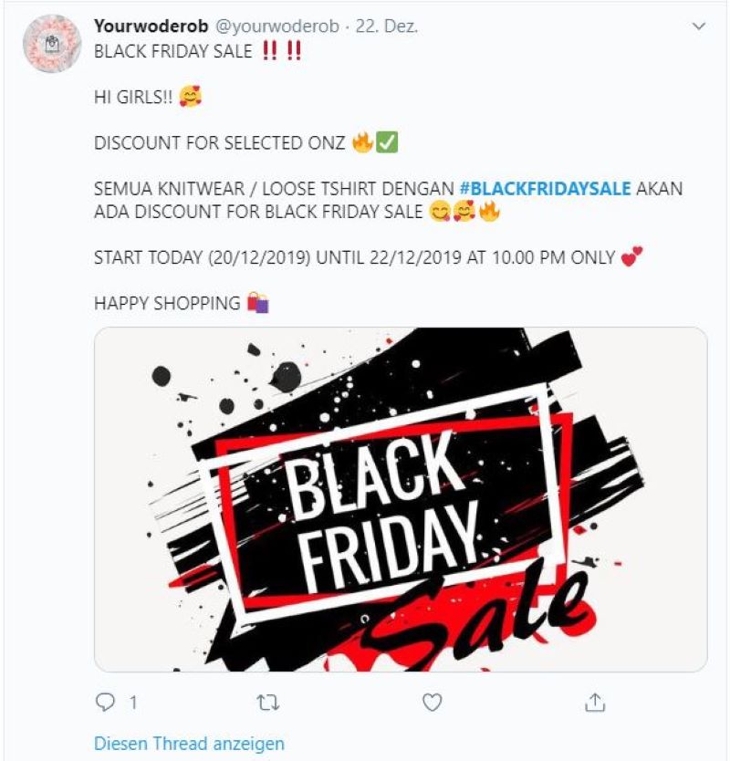Click the 'DISCOUNT FOR SELECTED ONZ' text
730x761 pixels.
[219, 142]
